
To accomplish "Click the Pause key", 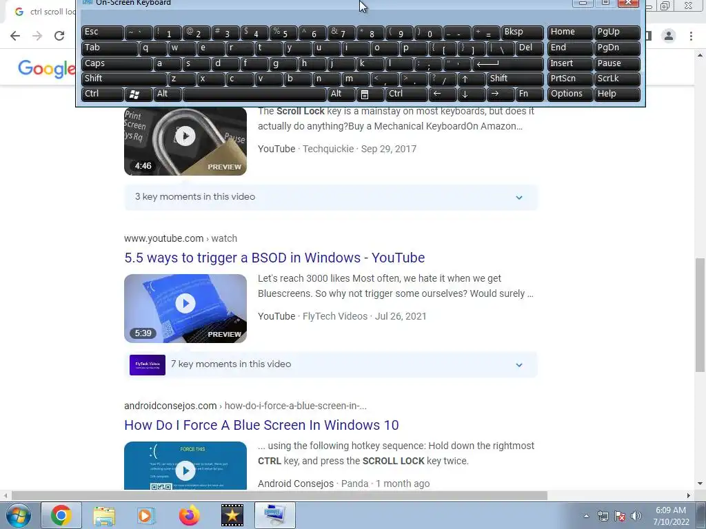I will (617, 64).
